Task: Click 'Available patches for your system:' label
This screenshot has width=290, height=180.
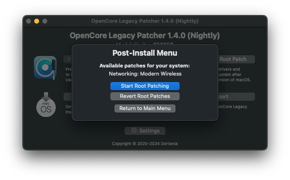Action: [x=145, y=66]
